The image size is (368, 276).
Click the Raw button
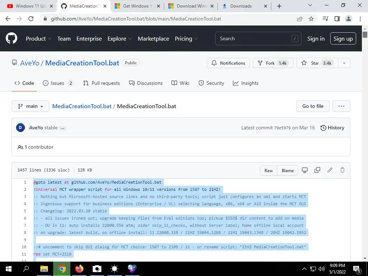pyautogui.click(x=269, y=170)
